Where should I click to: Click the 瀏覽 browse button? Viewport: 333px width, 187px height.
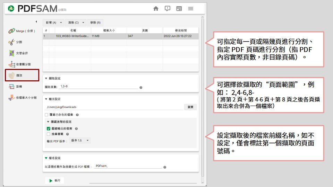click(190, 107)
